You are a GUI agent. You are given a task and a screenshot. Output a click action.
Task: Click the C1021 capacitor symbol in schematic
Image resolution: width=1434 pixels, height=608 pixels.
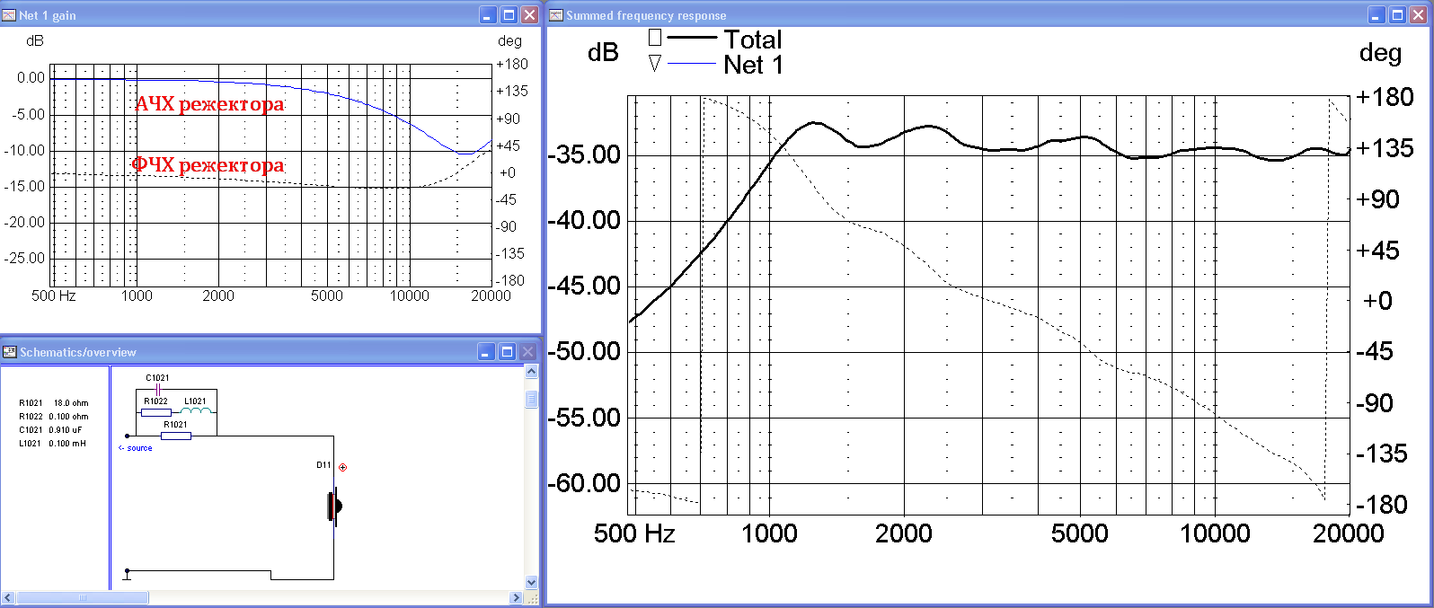(x=158, y=390)
